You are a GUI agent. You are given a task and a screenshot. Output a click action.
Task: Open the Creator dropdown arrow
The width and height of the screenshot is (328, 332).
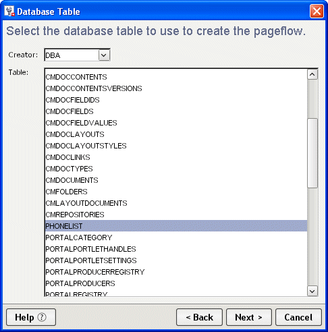[x=104, y=55]
